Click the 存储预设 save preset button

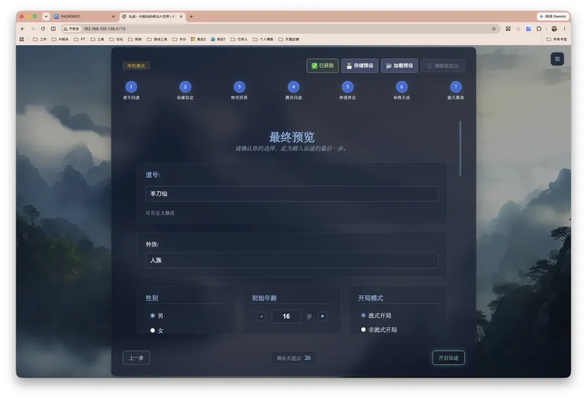(x=359, y=66)
